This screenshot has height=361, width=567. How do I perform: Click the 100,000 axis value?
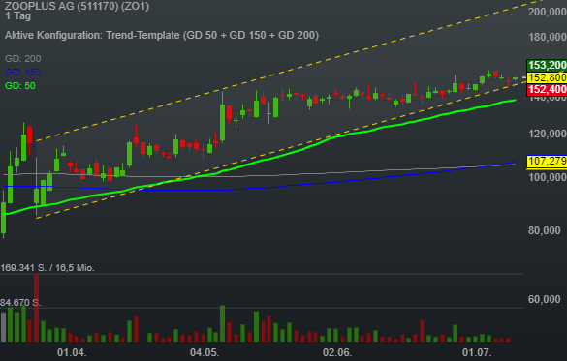(x=547, y=177)
